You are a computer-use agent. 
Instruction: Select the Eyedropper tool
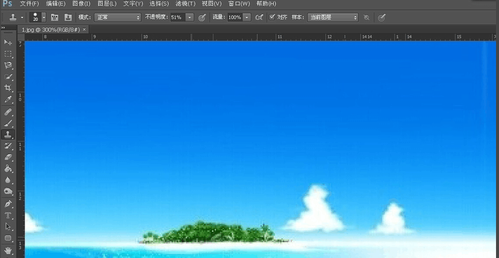coord(8,100)
